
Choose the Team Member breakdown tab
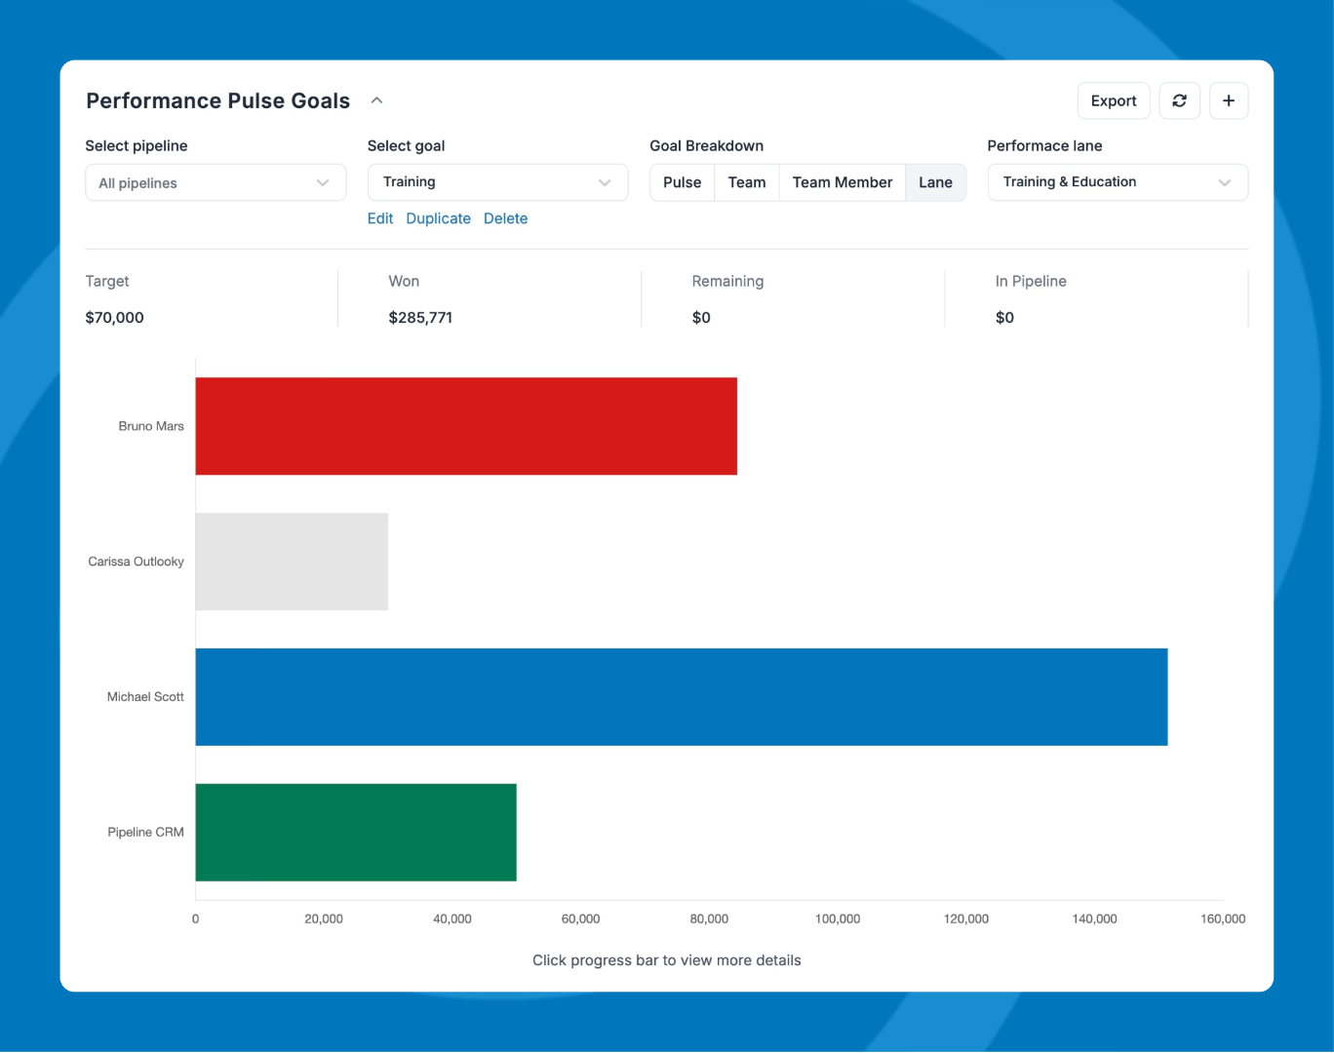(842, 182)
